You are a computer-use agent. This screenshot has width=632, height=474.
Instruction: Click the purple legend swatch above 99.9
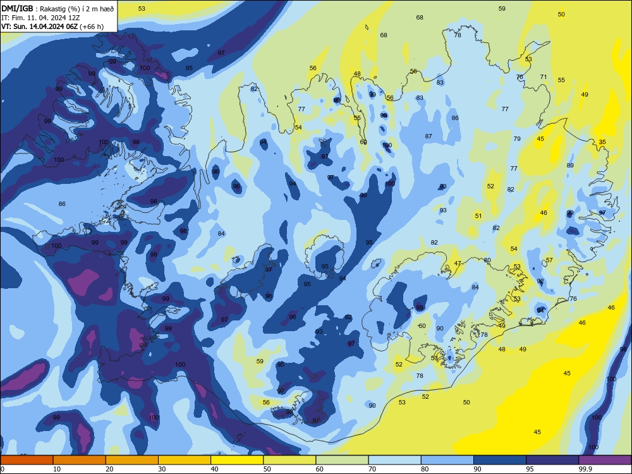tap(605, 460)
